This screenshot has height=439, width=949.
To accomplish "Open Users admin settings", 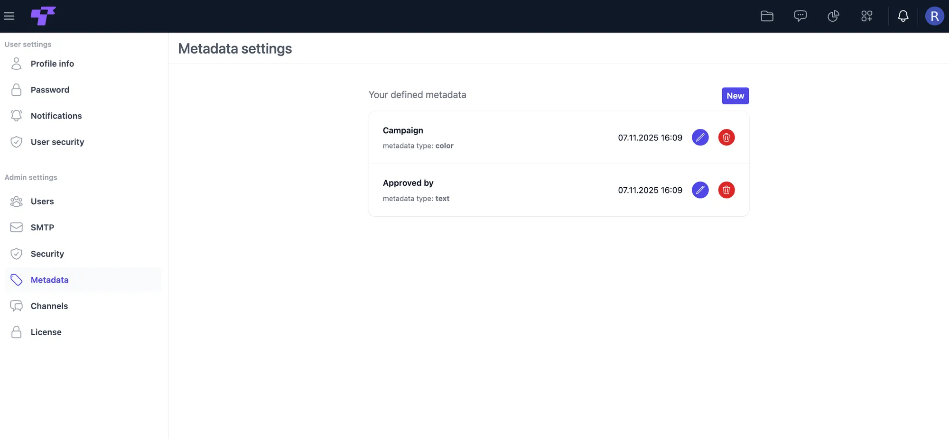I will (83, 201).
